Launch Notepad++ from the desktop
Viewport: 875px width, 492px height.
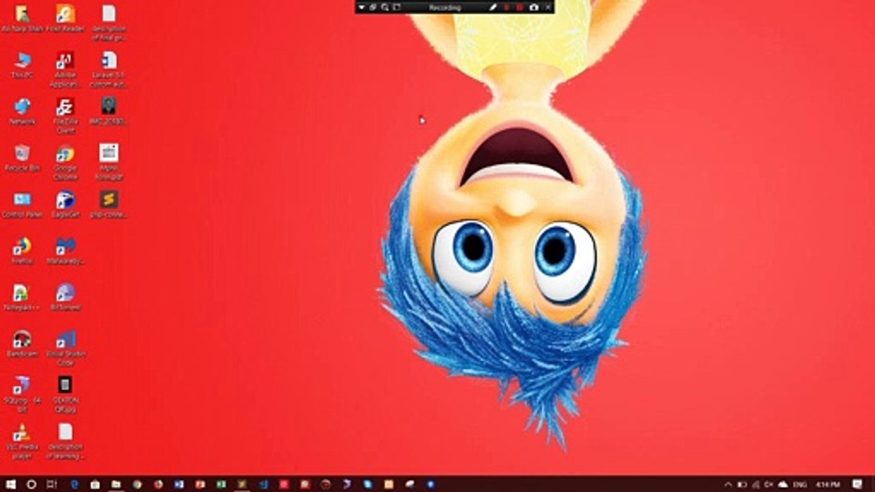point(23,297)
